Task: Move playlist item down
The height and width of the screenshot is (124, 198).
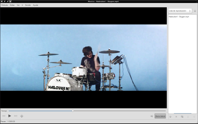Action: pyautogui.click(x=194, y=117)
